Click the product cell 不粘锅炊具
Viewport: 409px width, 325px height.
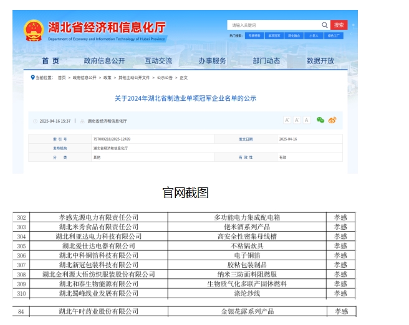click(x=247, y=246)
